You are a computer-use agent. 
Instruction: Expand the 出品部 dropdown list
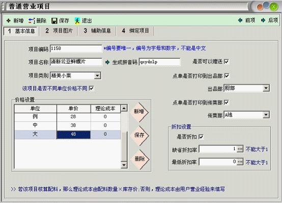(x=266, y=88)
